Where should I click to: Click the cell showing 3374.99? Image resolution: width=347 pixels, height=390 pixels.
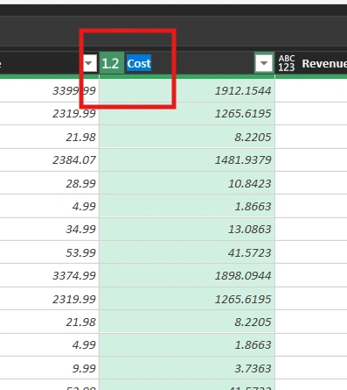[x=49, y=275]
